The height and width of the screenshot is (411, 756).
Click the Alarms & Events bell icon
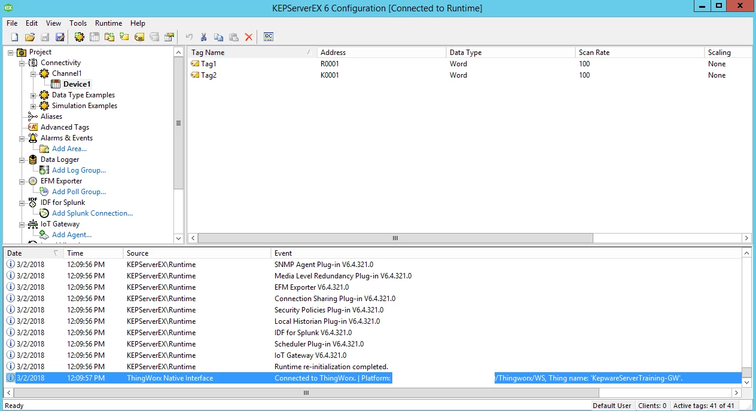tap(33, 138)
